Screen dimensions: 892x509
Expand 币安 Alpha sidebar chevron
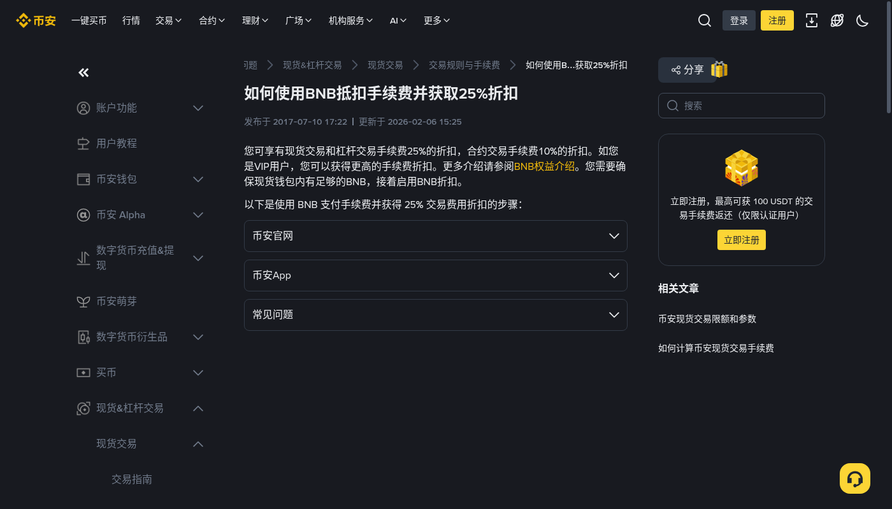tap(198, 215)
